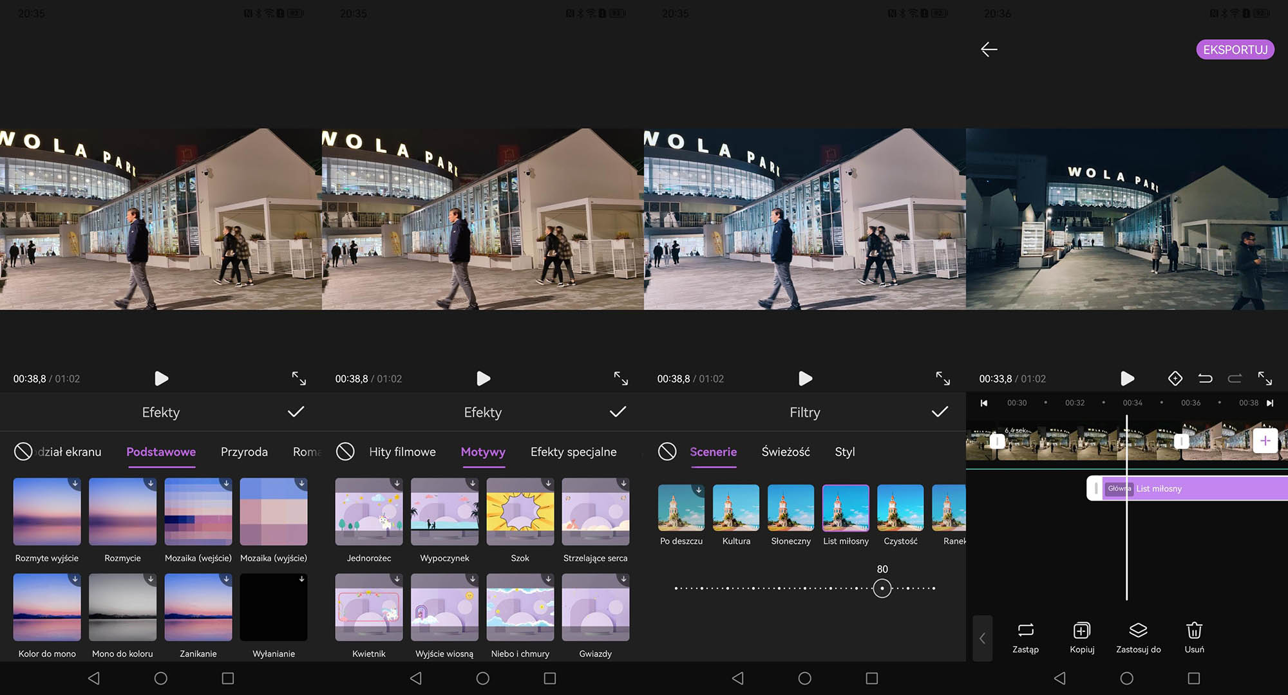1288x695 pixels.
Task: Open the dział ekranu effects tab
Action: click(x=69, y=452)
